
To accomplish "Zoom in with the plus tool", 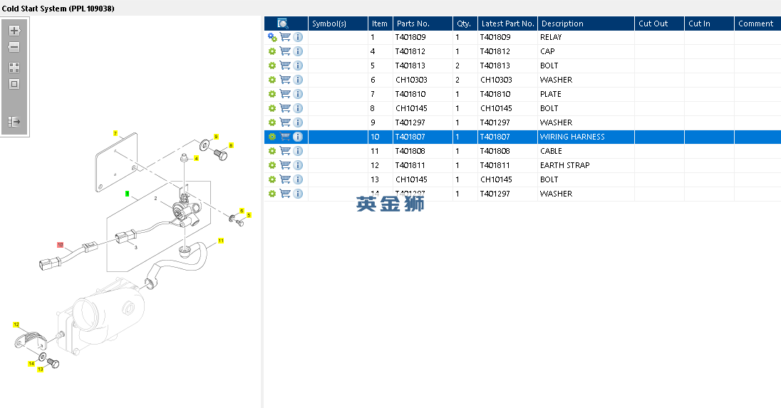I will [14, 31].
